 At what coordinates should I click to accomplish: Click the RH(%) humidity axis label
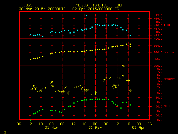pyautogui.click(x=166, y=106)
